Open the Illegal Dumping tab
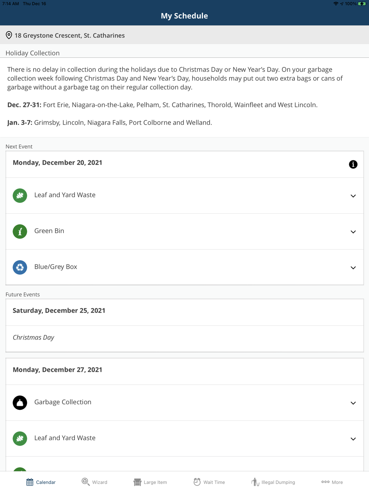 [x=273, y=482]
